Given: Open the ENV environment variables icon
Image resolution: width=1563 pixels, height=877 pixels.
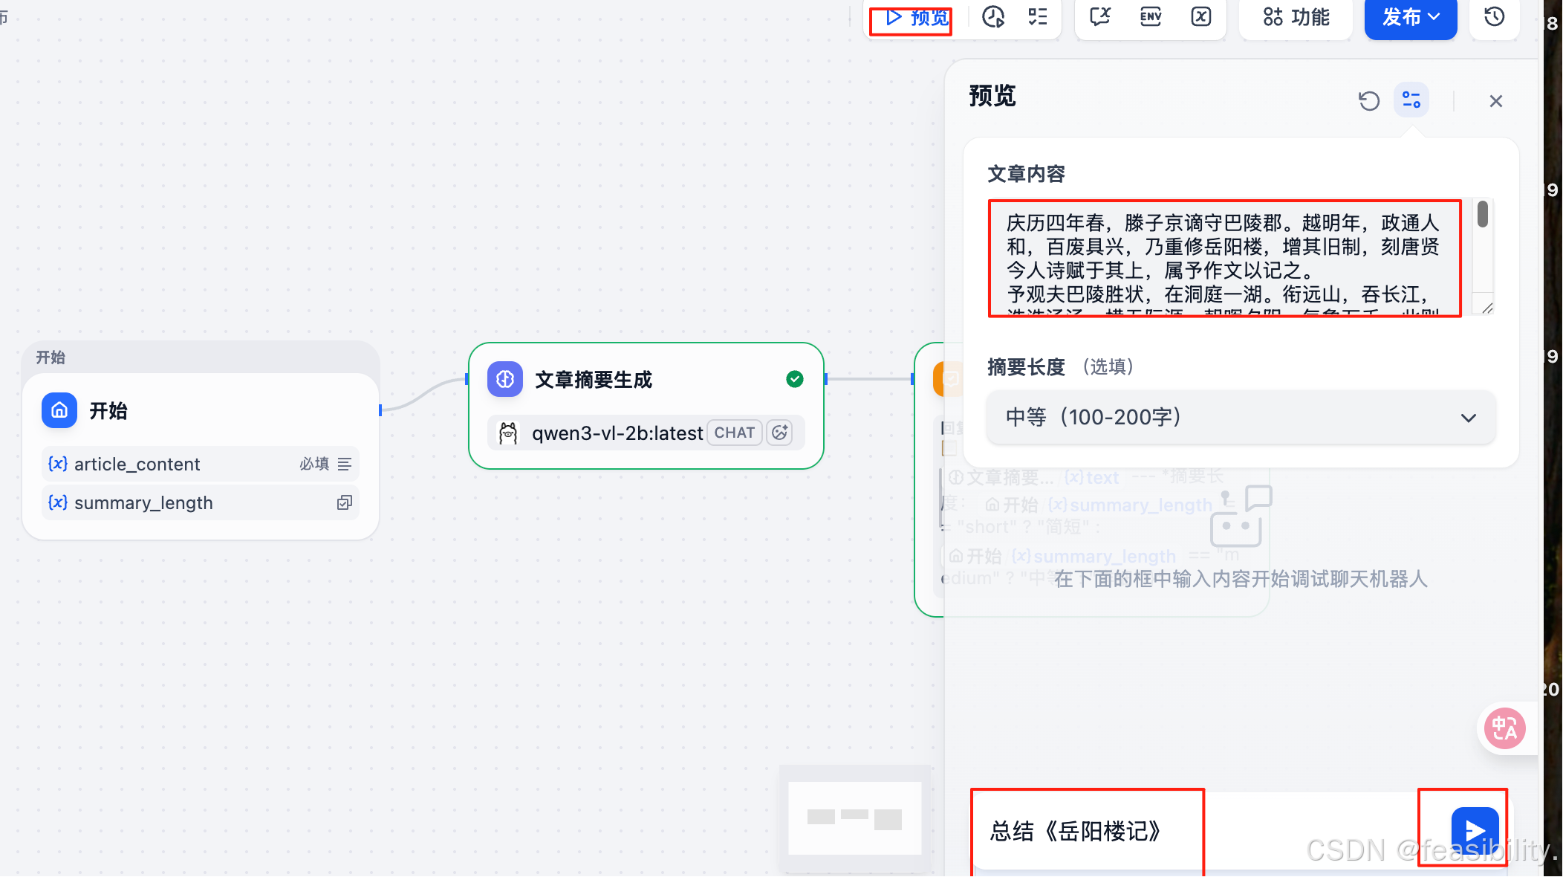Looking at the screenshot, I should (x=1151, y=16).
